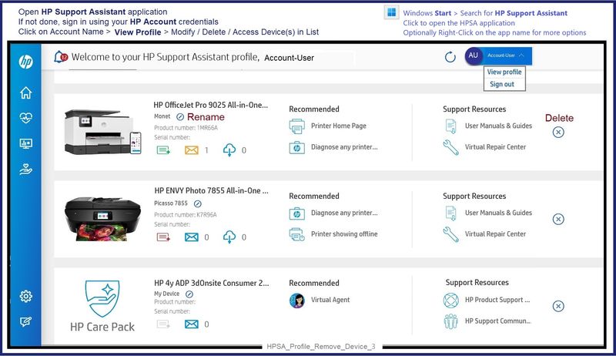Open the device health heart icon
616x356 pixels.
26,118
